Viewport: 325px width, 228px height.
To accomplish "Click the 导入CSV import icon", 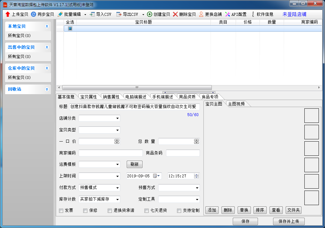I will (x=92, y=14).
